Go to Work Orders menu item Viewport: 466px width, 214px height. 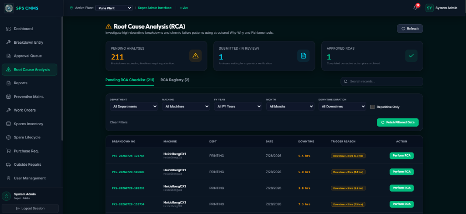coord(30,110)
